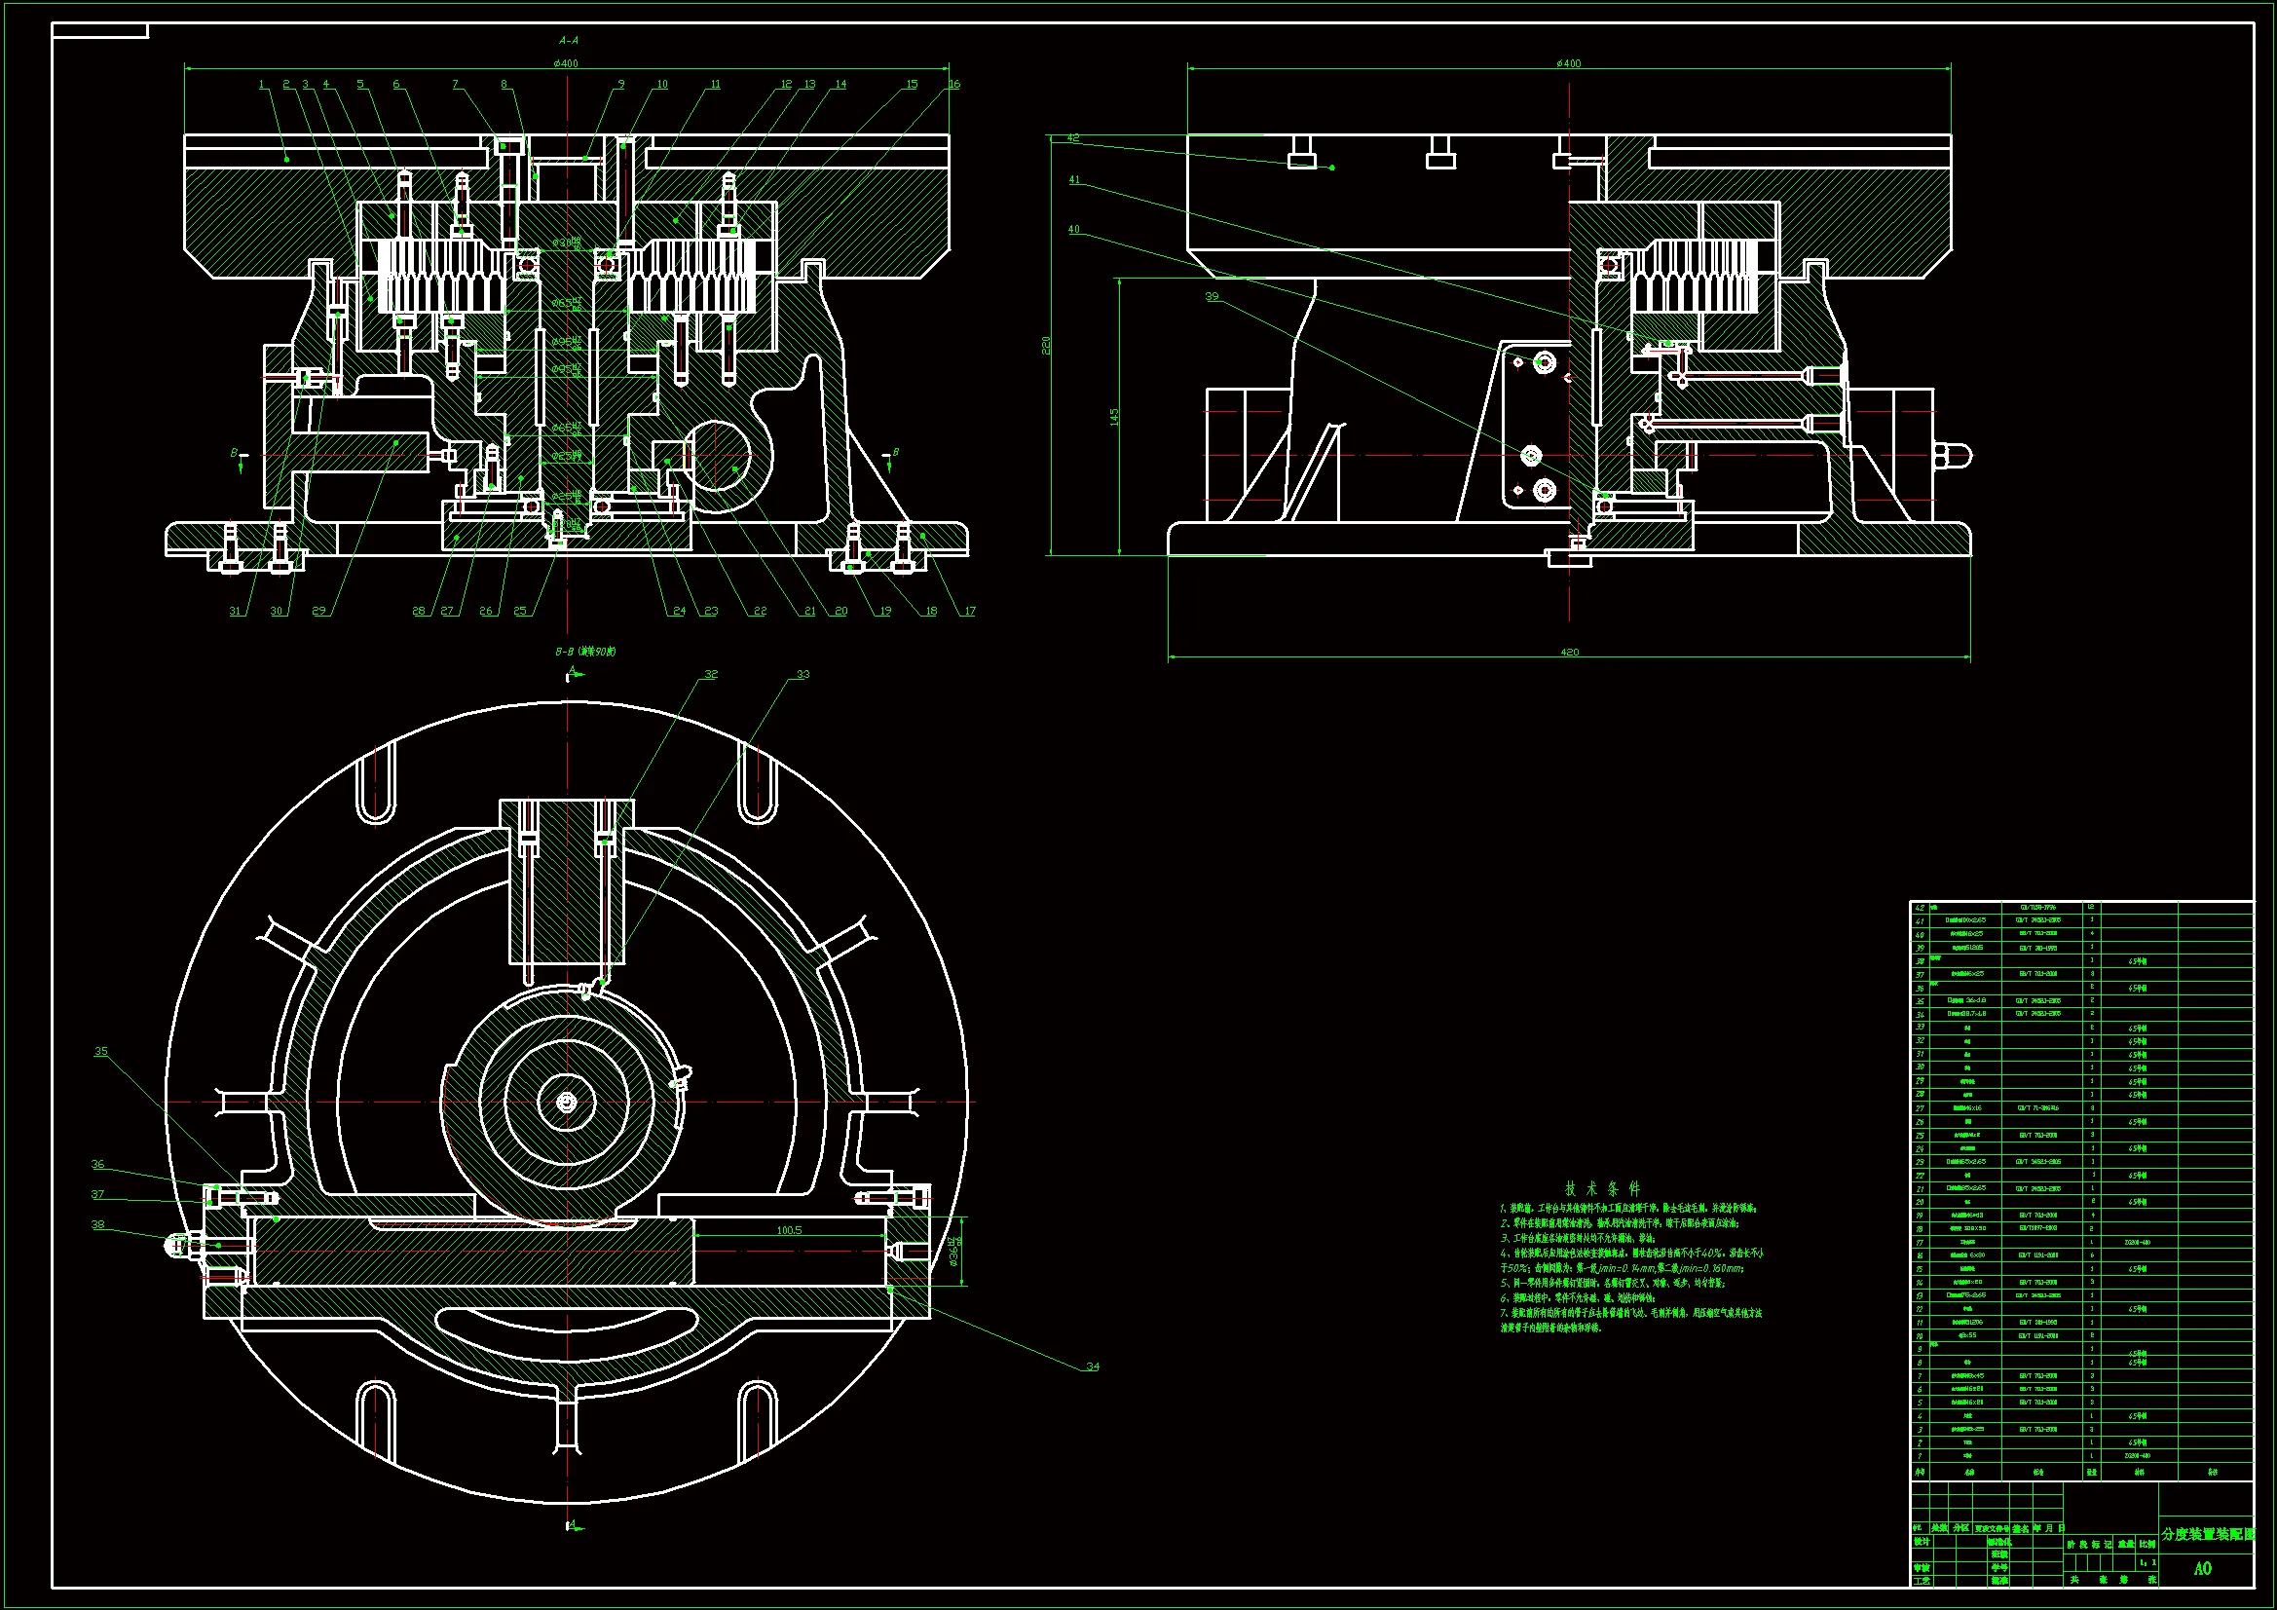Click part balloon number 42
Viewport: 2277px width, 1610px height.
1073,138
